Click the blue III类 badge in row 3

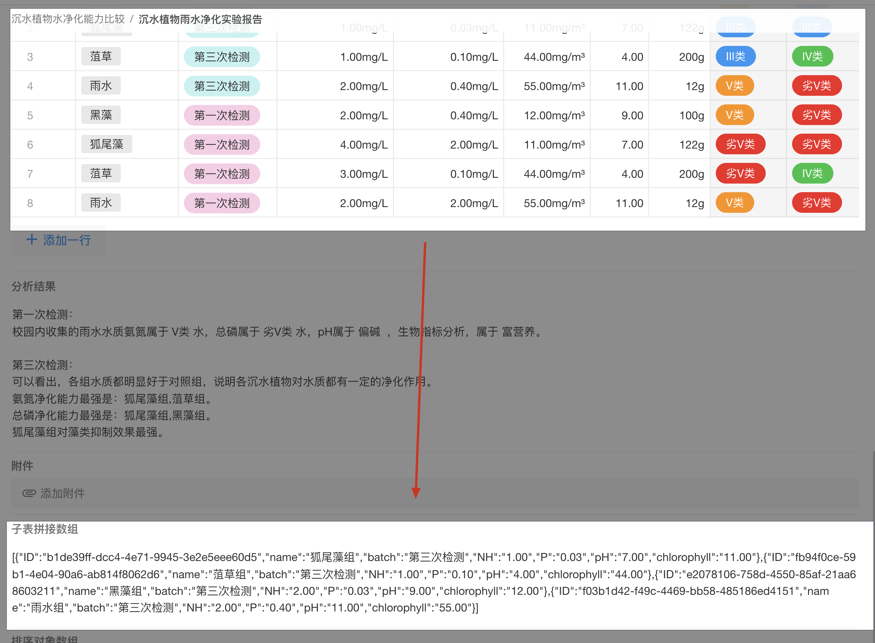click(735, 56)
